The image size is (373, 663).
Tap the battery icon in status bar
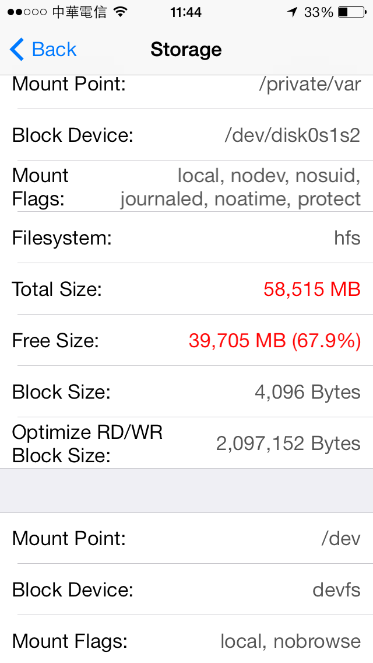click(352, 12)
